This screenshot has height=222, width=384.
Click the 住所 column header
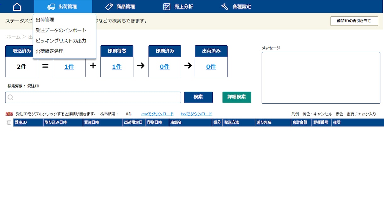(x=358, y=122)
